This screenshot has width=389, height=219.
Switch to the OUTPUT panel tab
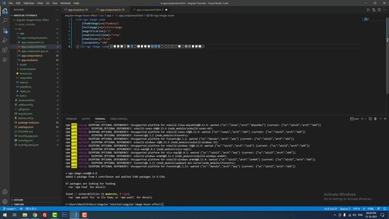[x=86, y=119]
